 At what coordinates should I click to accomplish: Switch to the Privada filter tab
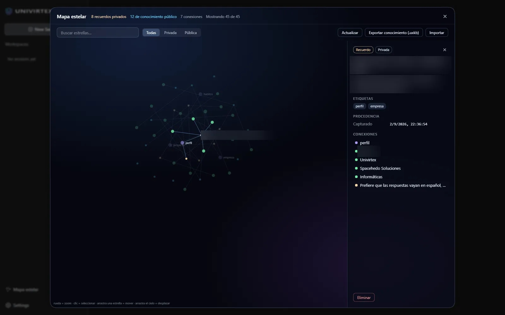click(170, 32)
